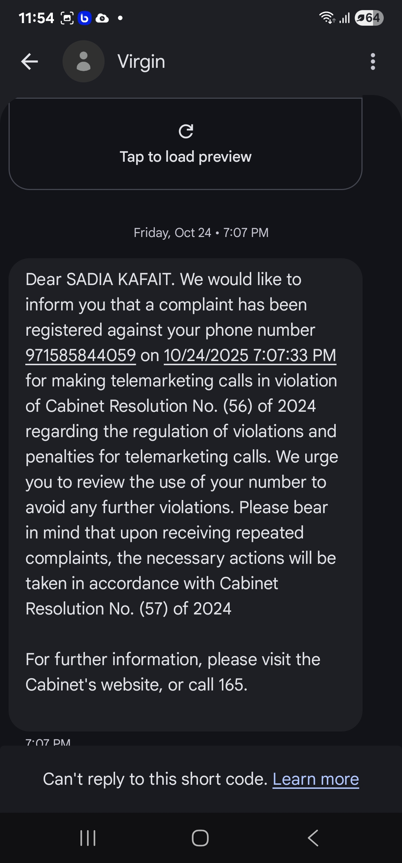Tap the screenshot notification icon in the status bar
Screen dimensions: 402x863
[x=67, y=18]
